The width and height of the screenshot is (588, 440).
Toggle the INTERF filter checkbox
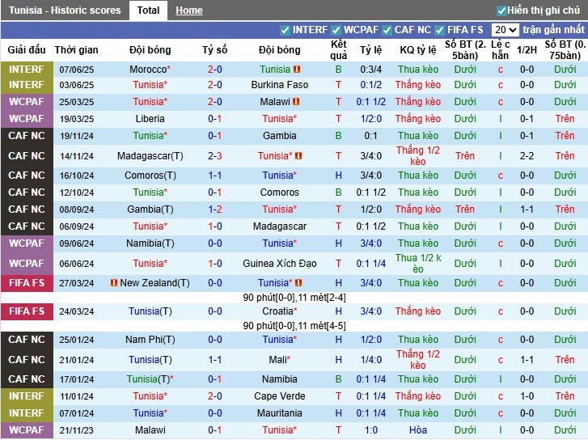click(x=285, y=30)
